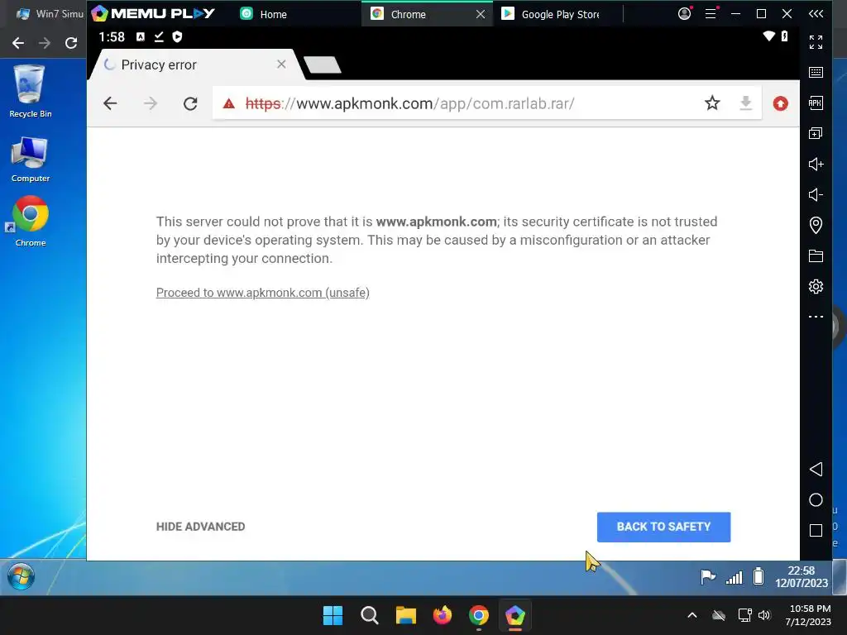Open MEmu account profile icon
The image size is (847, 635).
point(684,13)
